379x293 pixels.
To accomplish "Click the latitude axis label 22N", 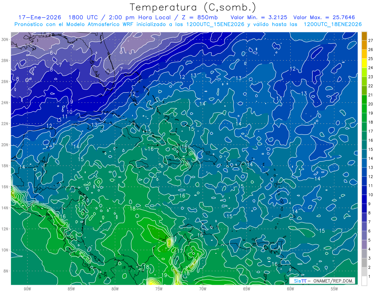I will click(x=5, y=124).
